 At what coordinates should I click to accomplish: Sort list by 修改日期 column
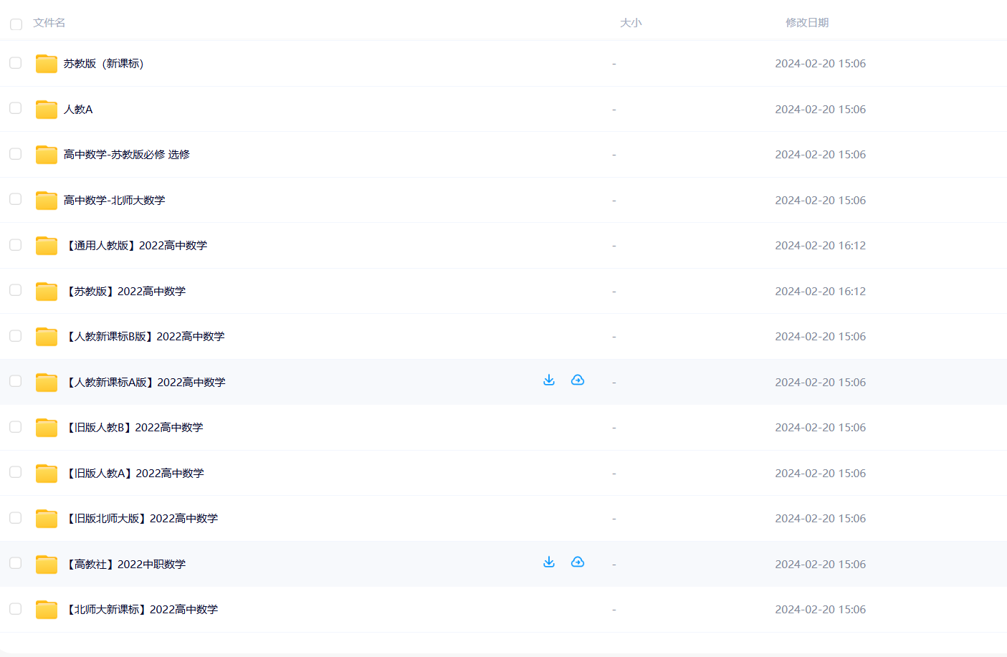point(806,23)
